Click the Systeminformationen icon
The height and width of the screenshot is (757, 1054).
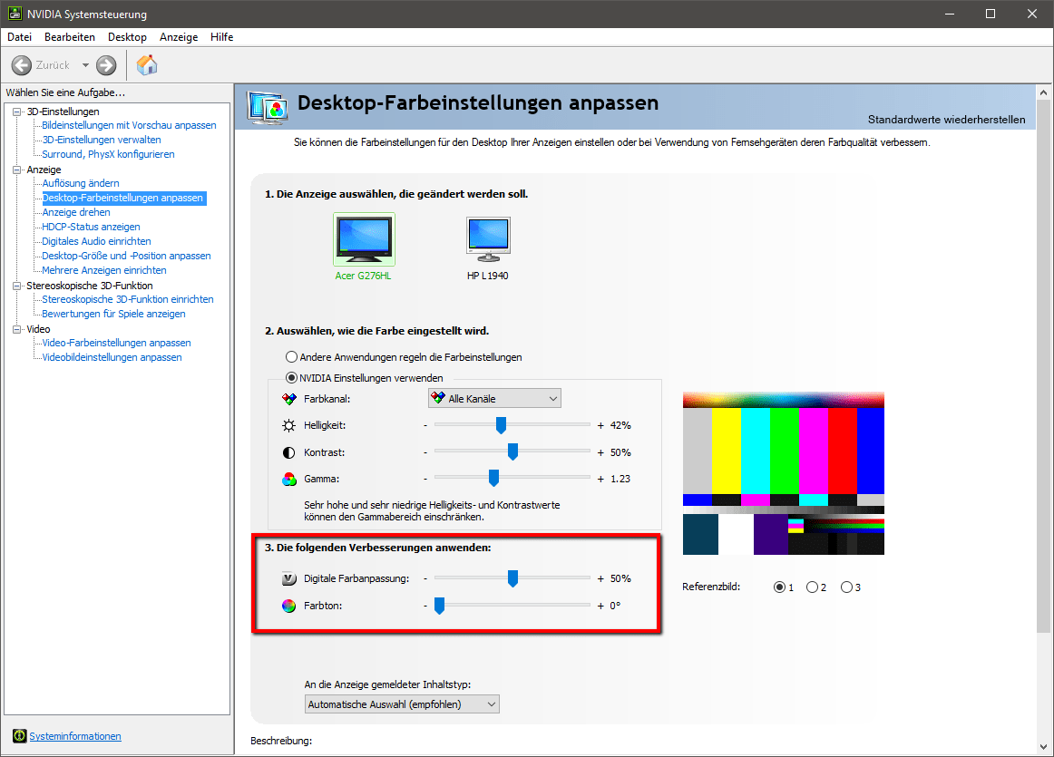(19, 736)
